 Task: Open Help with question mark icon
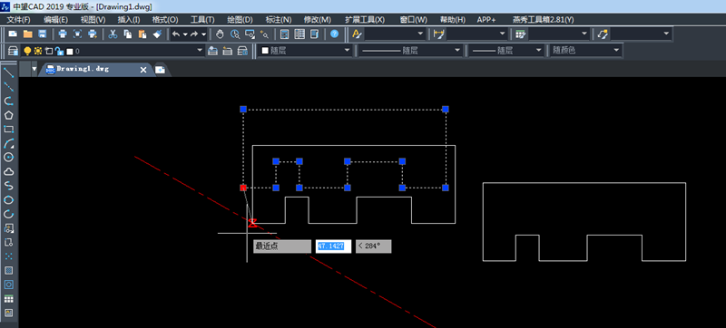click(x=334, y=34)
